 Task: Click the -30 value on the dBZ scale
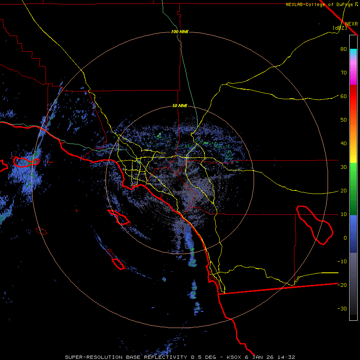(342, 309)
